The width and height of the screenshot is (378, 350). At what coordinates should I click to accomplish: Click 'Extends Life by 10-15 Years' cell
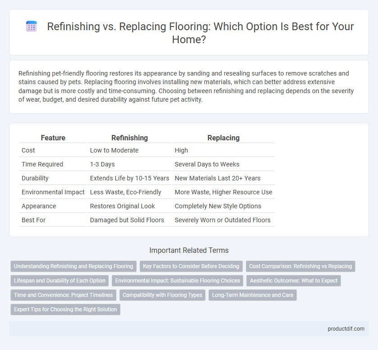click(x=130, y=178)
